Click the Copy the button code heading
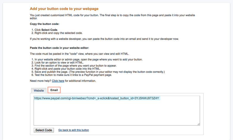Screen dimensions: 233x140 click(x=45, y=24)
